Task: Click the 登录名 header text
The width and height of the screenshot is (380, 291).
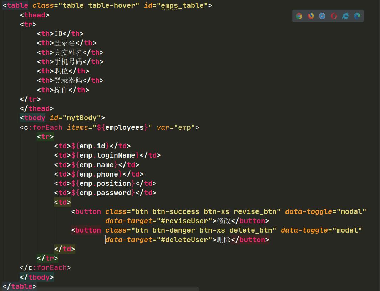Action: [x=65, y=43]
